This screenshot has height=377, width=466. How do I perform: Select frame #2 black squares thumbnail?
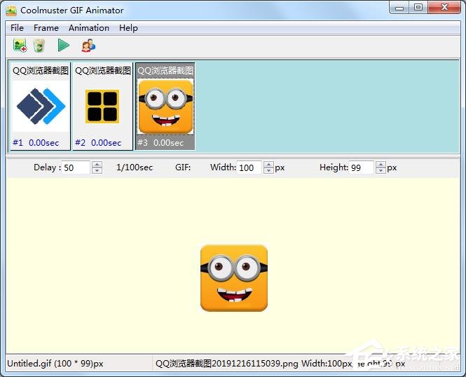click(102, 107)
